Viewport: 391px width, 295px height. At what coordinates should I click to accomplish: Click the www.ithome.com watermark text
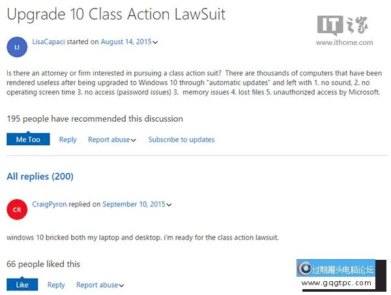(345, 43)
